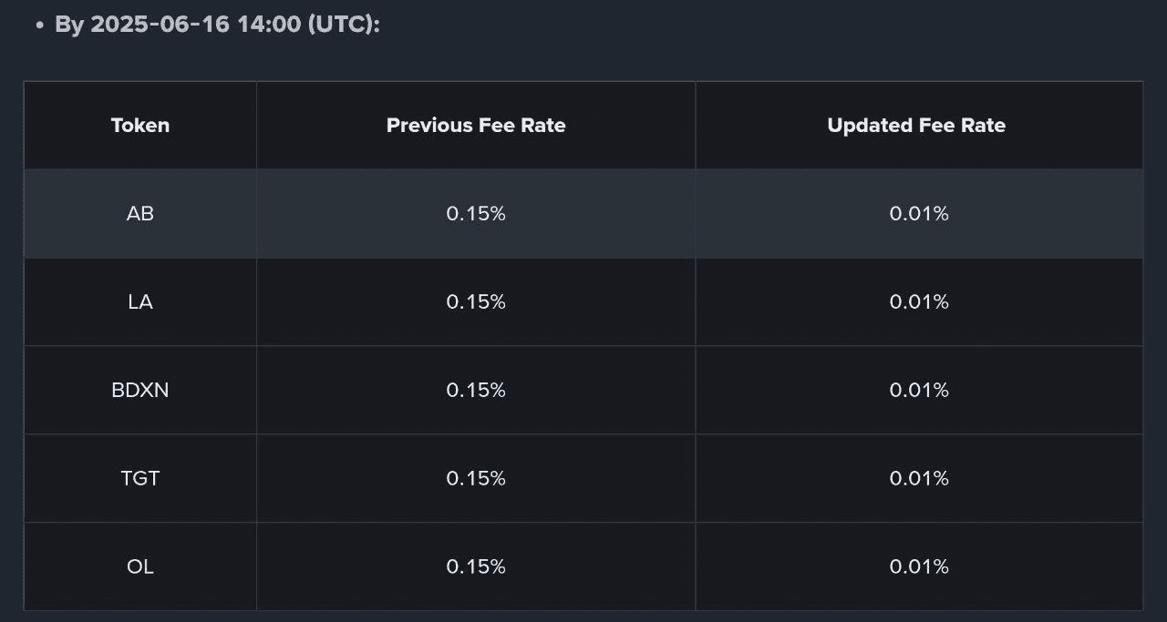The height and width of the screenshot is (622, 1167).
Task: Select the OL token cell
Action: point(140,567)
